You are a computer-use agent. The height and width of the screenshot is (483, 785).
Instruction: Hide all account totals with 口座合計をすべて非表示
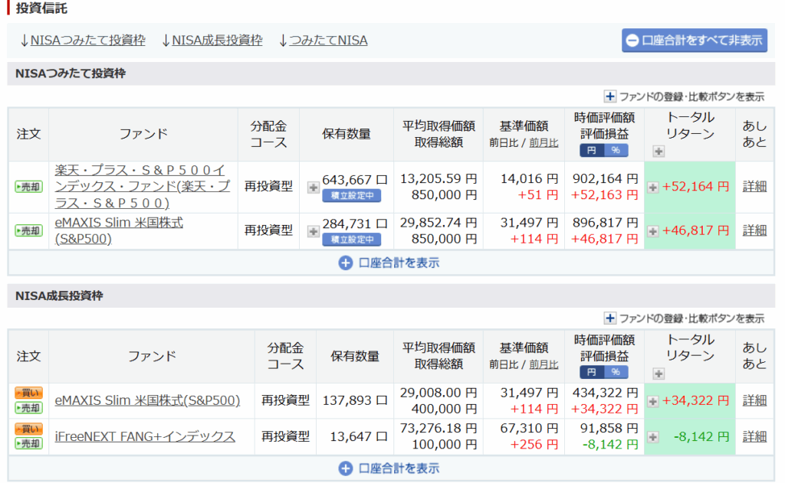click(695, 41)
